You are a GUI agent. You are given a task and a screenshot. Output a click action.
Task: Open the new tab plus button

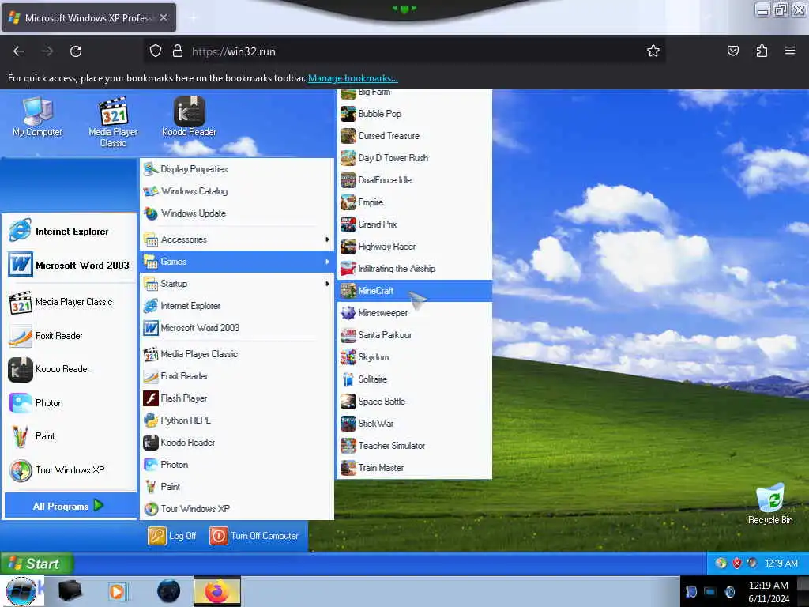(194, 17)
